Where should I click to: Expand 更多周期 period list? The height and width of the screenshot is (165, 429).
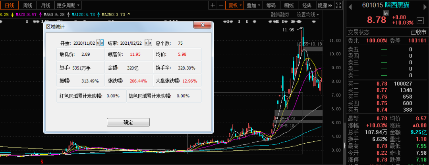(x=68, y=5)
